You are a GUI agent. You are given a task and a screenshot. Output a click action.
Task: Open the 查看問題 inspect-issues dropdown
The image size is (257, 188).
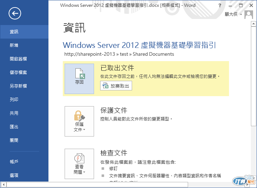click(x=79, y=164)
